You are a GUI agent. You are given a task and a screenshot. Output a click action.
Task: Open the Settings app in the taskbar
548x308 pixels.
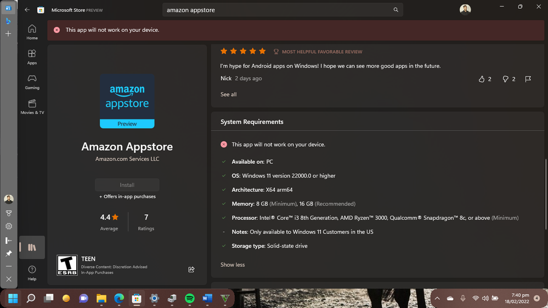pyautogui.click(x=154, y=298)
